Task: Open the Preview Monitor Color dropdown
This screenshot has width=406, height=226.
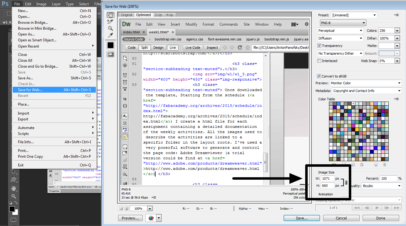Action: click(365, 83)
